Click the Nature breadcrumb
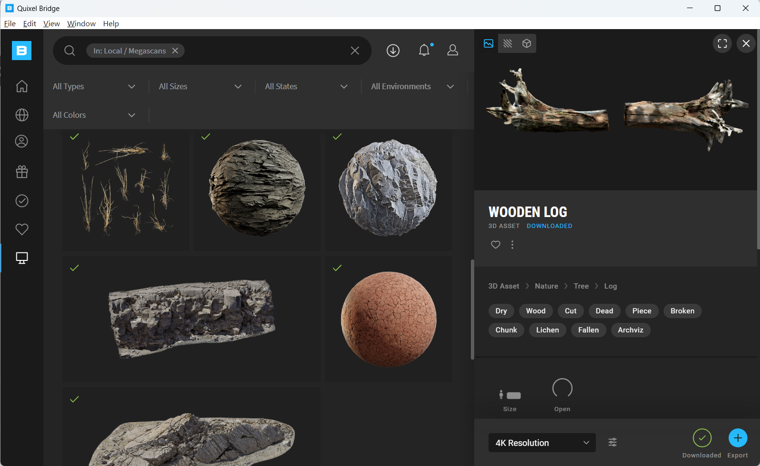Image resolution: width=760 pixels, height=466 pixels. pos(546,286)
